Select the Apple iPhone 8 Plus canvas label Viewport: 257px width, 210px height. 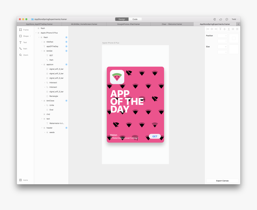[111, 43]
